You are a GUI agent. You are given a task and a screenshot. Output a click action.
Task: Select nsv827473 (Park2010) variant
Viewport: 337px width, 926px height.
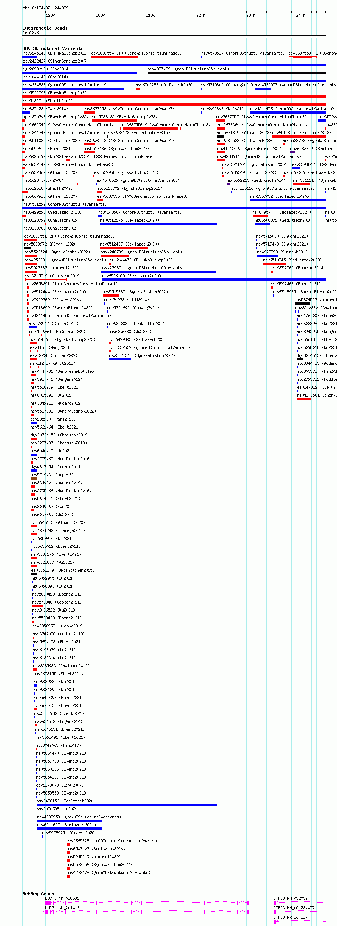(45, 109)
